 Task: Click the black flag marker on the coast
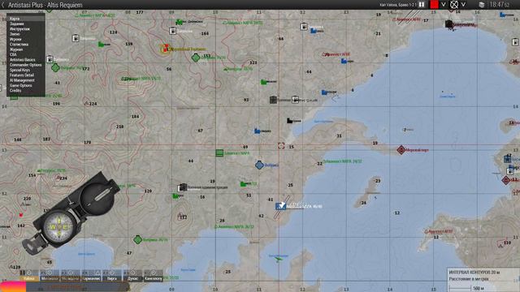click(x=290, y=121)
